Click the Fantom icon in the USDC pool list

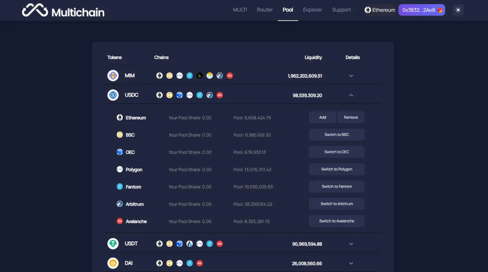point(120,186)
